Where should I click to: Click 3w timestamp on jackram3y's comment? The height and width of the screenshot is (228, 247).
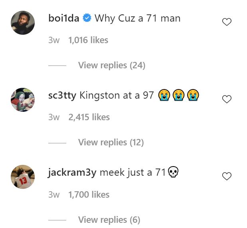tap(54, 194)
